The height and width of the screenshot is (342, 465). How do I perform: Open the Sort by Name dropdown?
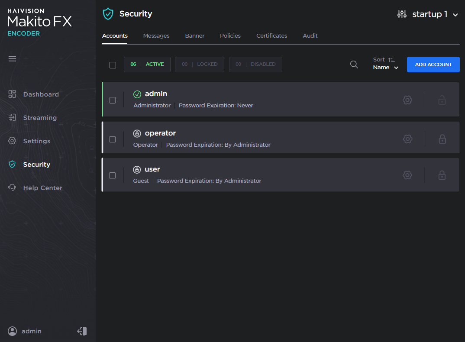coord(385,68)
